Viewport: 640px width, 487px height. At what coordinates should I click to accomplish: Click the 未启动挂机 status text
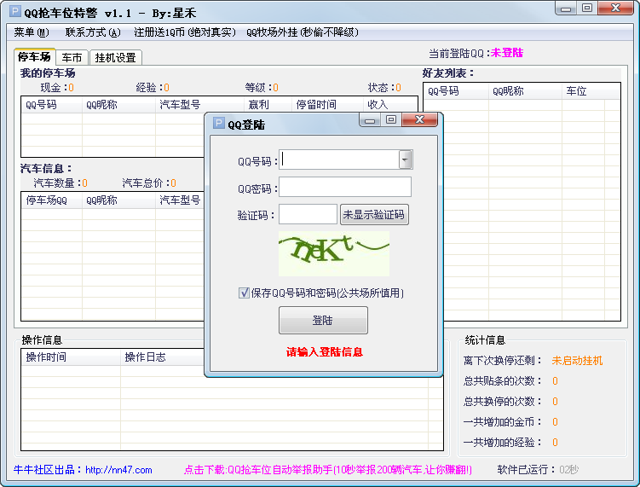coord(577,361)
